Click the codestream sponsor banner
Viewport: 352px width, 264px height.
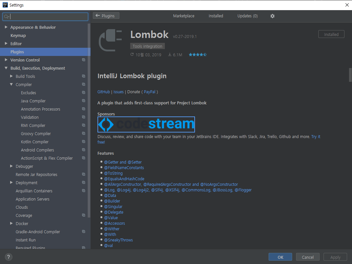(x=146, y=124)
